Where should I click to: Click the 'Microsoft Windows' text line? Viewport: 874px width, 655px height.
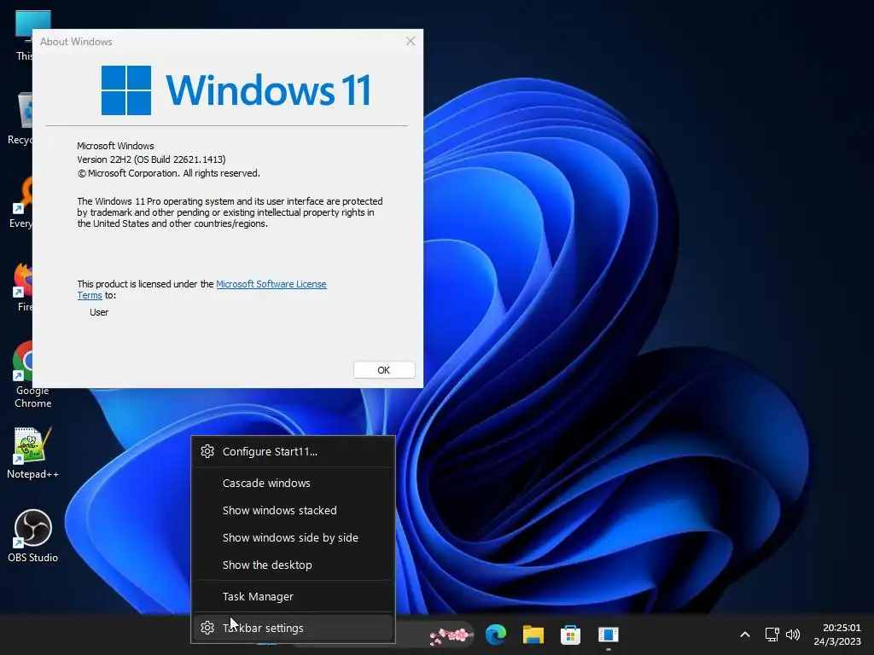pos(115,146)
